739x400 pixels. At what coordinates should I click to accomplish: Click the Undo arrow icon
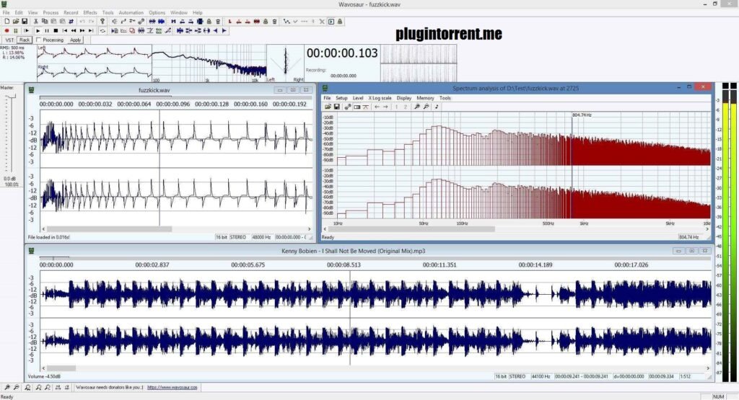pos(82,21)
